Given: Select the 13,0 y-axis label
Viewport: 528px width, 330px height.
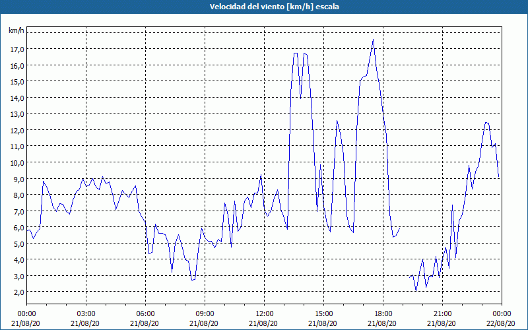Looking at the screenshot, I should click(17, 114).
